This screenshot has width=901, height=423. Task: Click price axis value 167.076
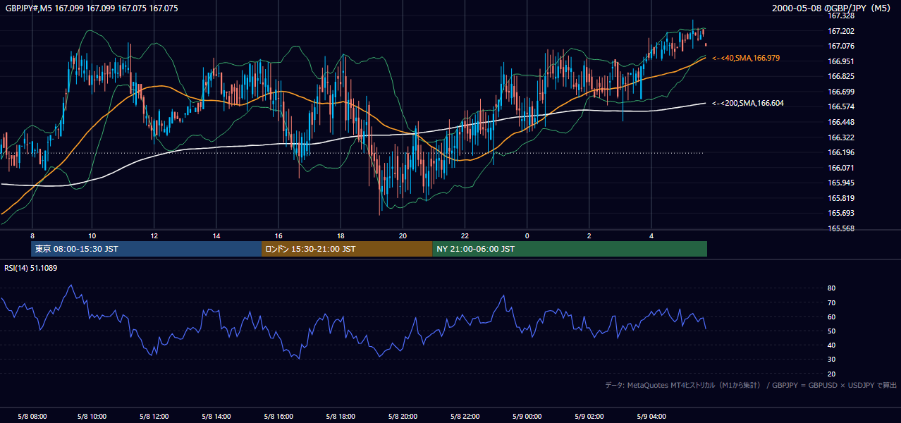pos(841,46)
